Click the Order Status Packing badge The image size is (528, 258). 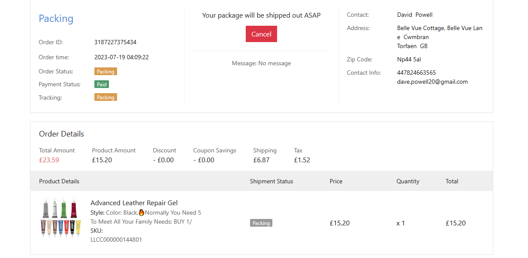tap(106, 71)
